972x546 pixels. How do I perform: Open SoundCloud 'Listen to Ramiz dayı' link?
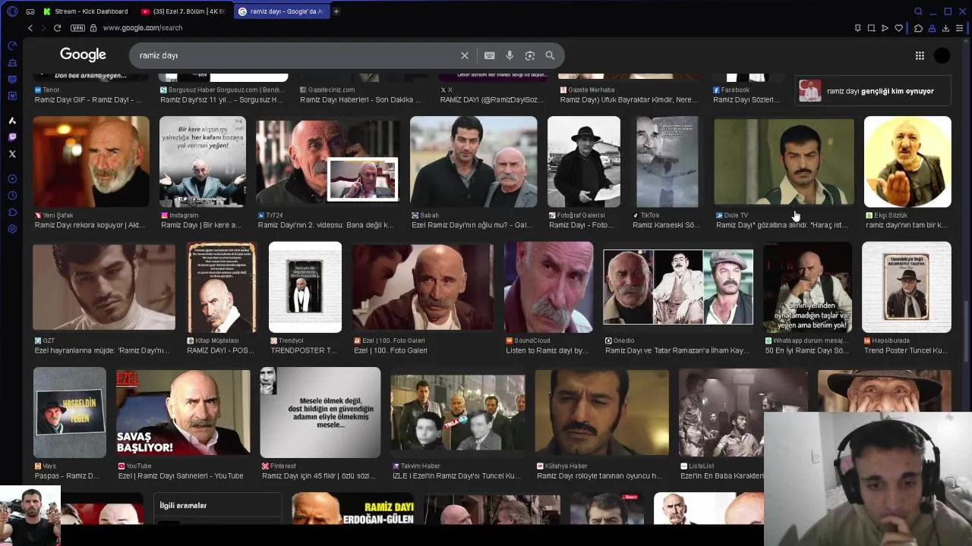tap(548, 350)
